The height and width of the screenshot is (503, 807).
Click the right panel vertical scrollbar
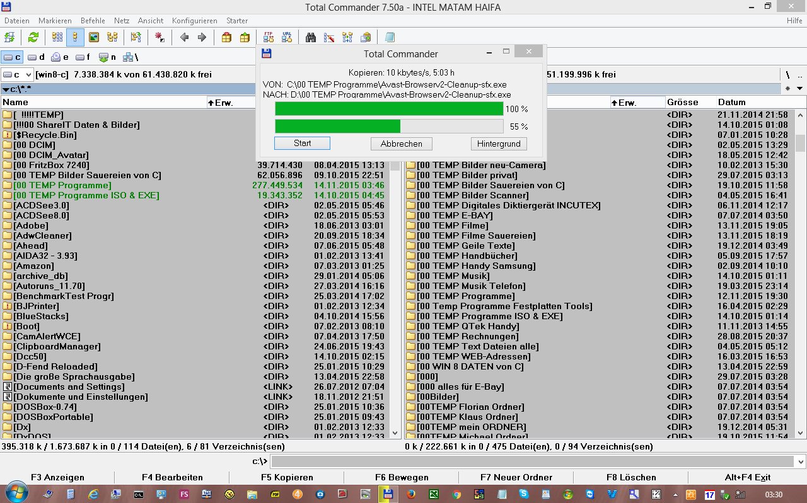pyautogui.click(x=800, y=274)
